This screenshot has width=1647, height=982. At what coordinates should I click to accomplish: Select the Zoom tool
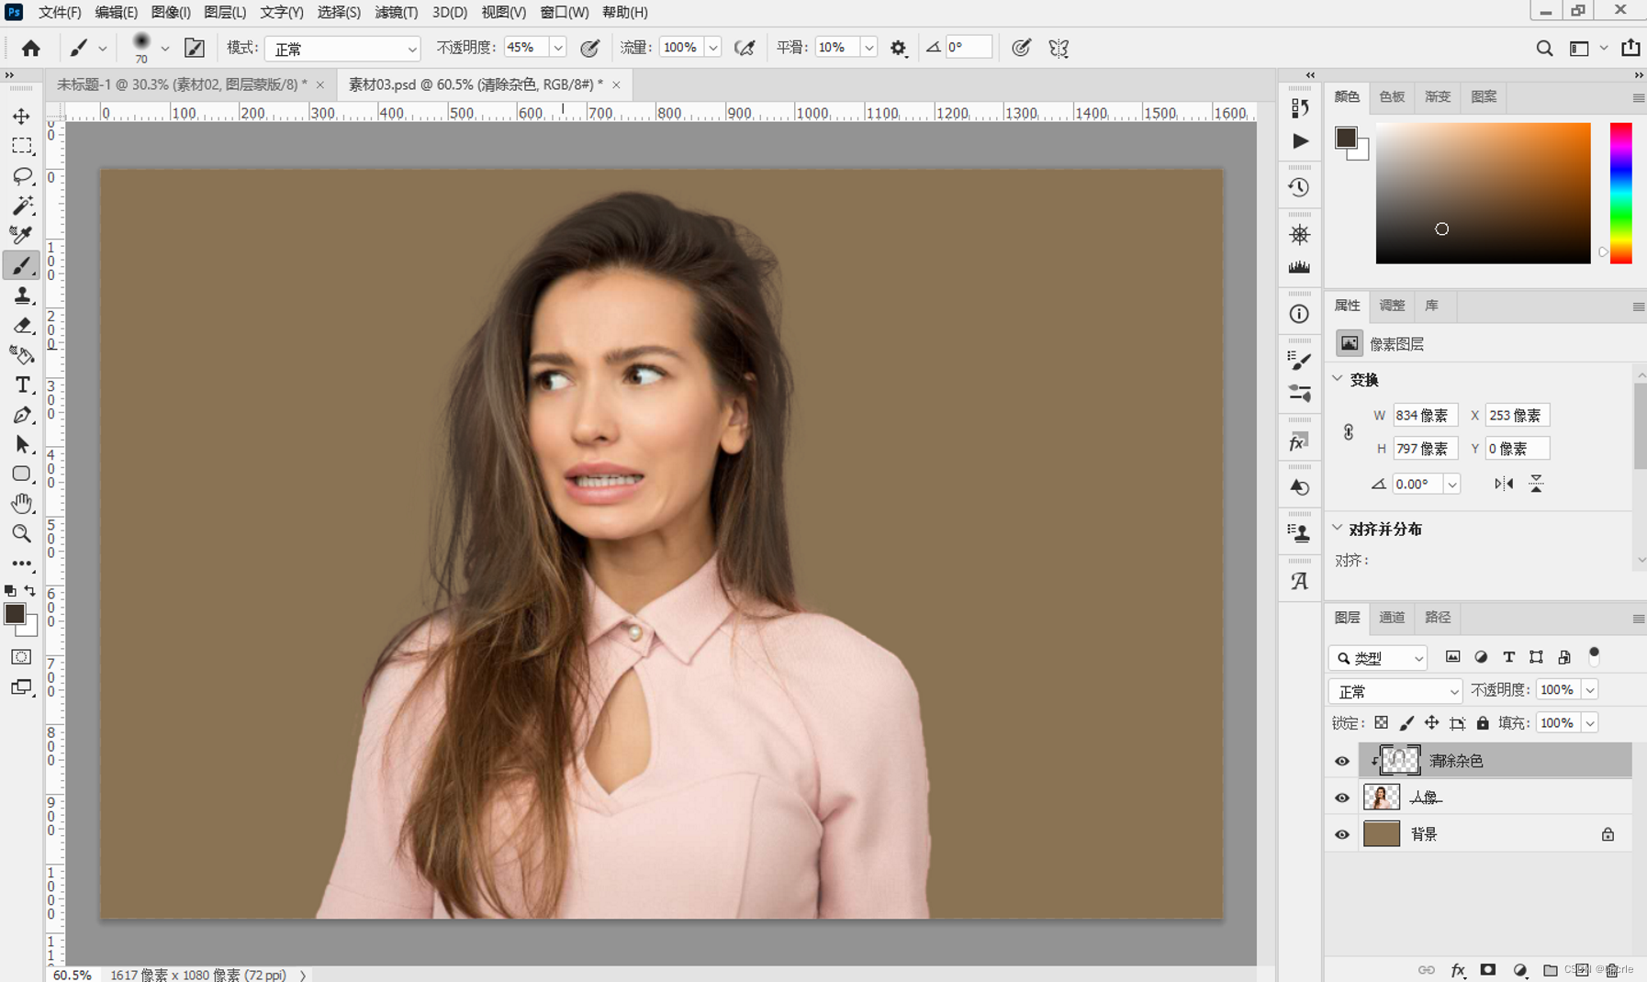click(21, 533)
